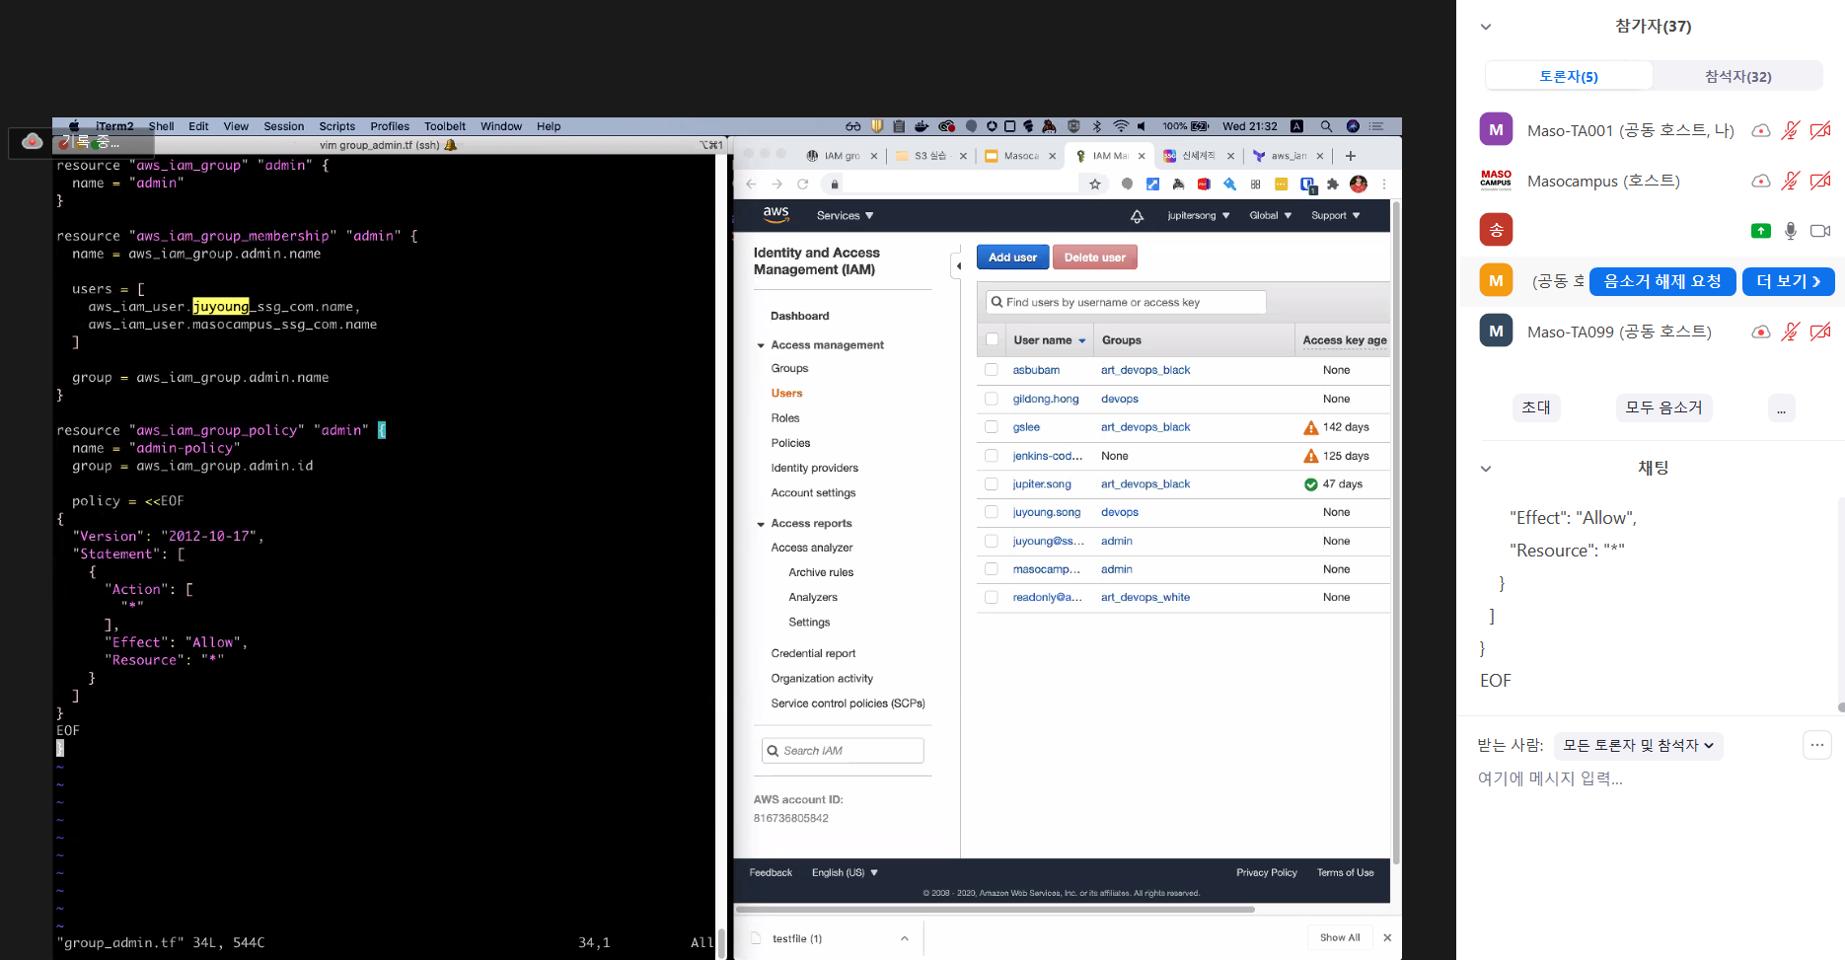Open the juyoung.song user link
The height and width of the screenshot is (960, 1845).
point(1046,513)
